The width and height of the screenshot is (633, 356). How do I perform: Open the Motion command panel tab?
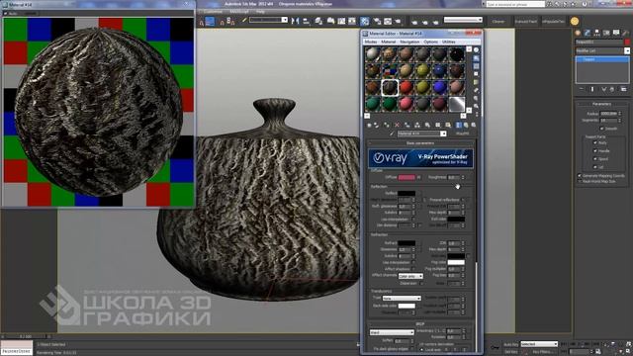606,33
